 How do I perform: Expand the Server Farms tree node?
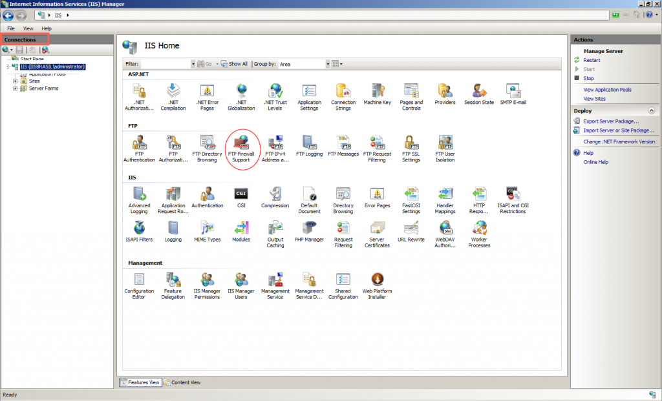pos(16,88)
